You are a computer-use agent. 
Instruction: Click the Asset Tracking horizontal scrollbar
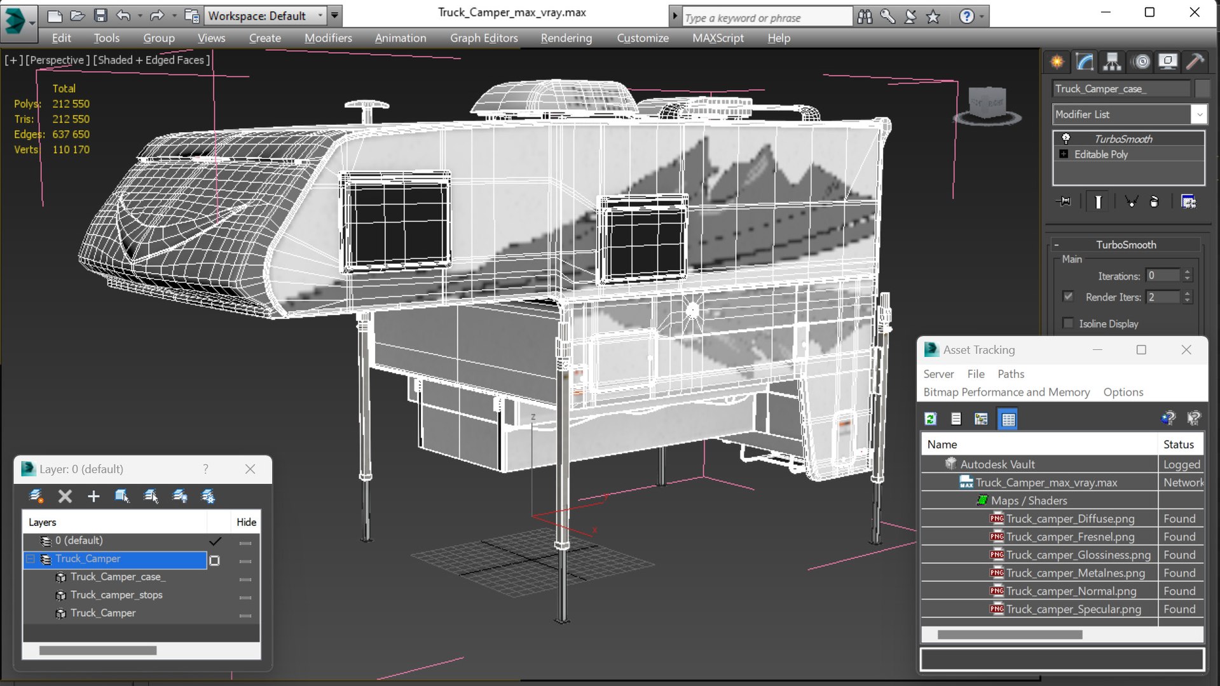[1010, 635]
